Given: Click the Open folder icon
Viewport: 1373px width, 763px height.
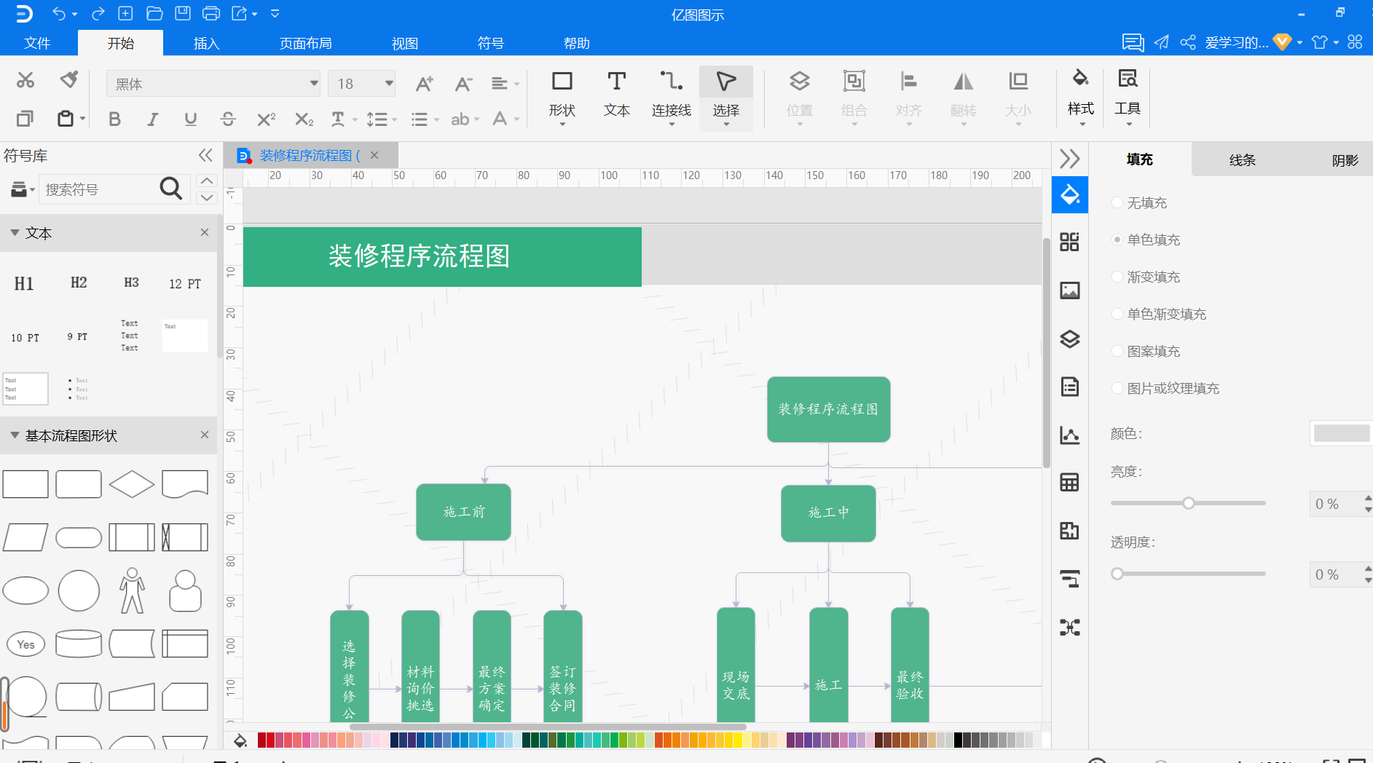Looking at the screenshot, I should pos(154,13).
